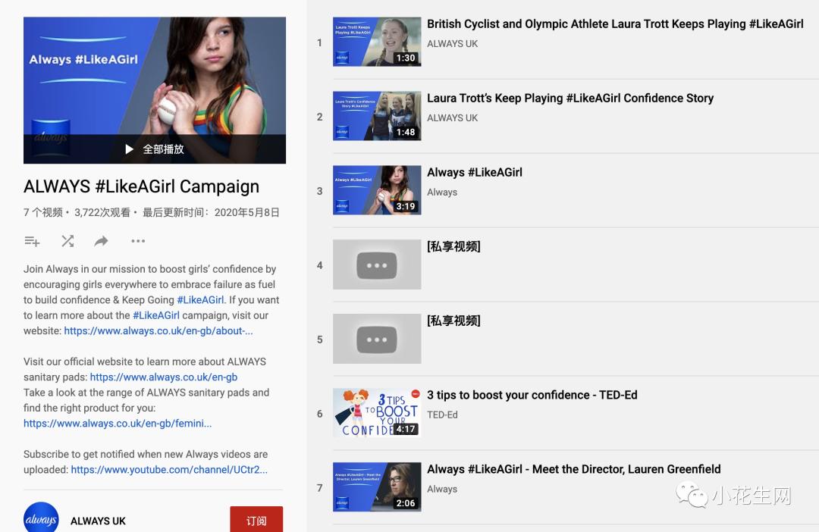Open Meet the Director video thumbnail 2:06
This screenshot has height=532, width=819.
(377, 487)
